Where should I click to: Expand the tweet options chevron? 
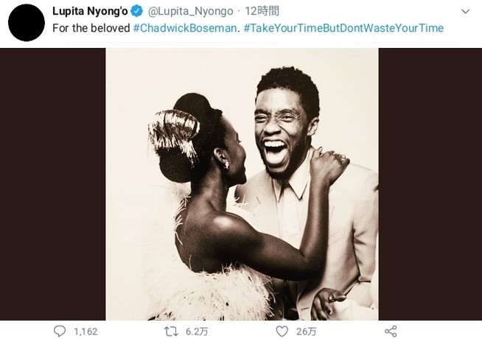pos(465,12)
